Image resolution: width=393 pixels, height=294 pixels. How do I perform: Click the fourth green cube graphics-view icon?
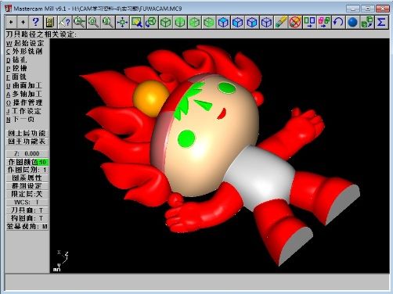click(x=209, y=22)
